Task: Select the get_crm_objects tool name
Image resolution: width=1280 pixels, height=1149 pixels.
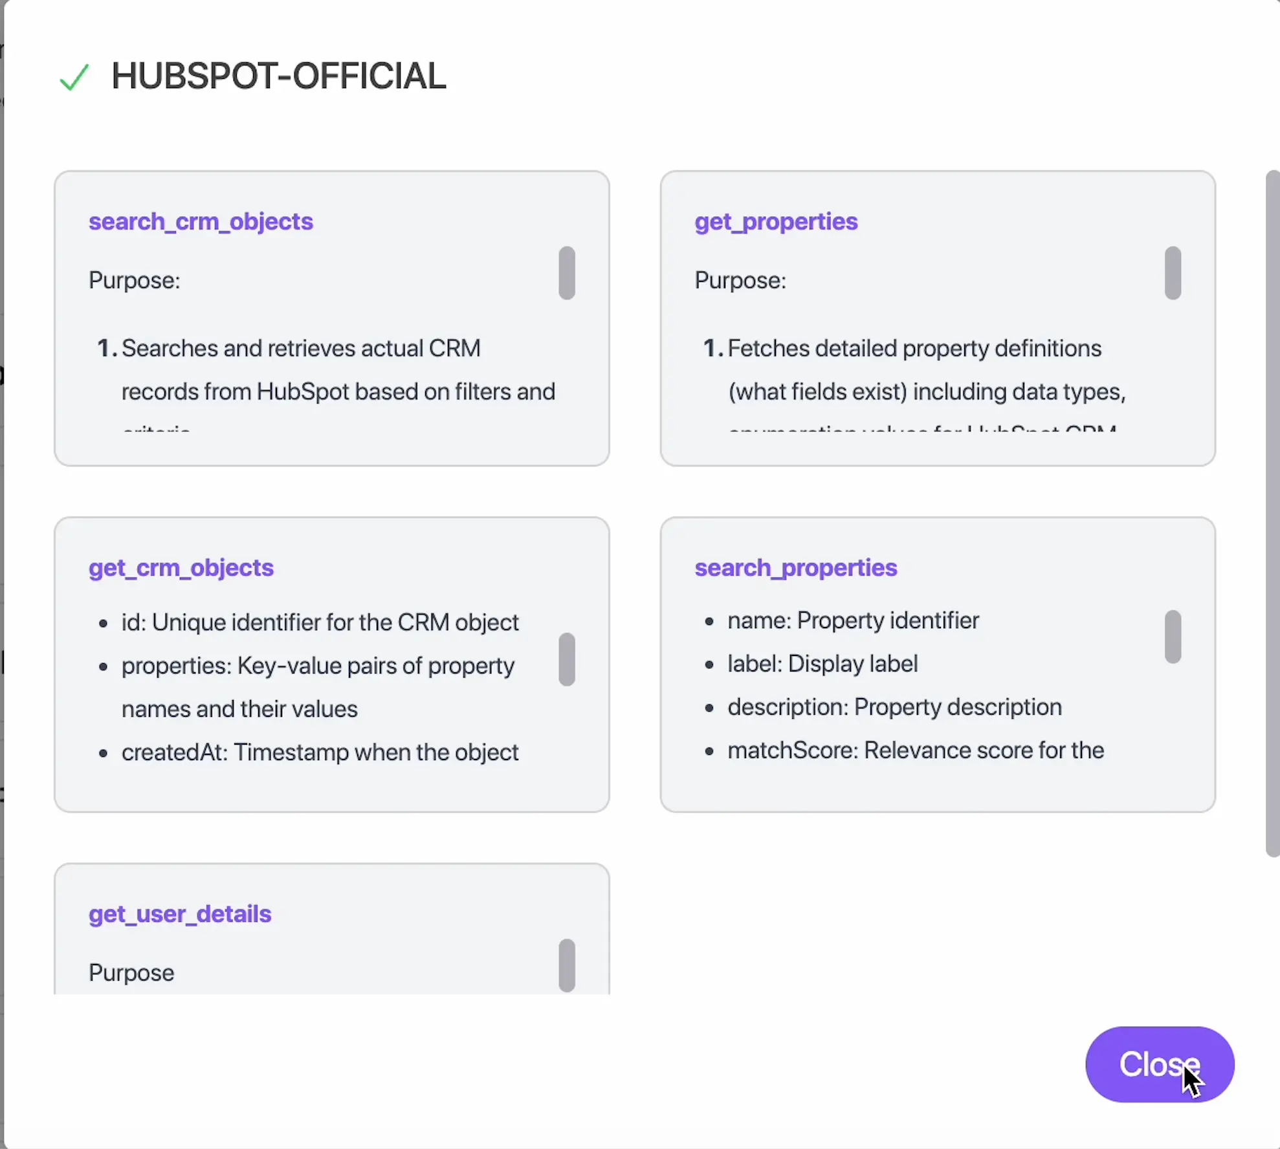Action: coord(180,568)
